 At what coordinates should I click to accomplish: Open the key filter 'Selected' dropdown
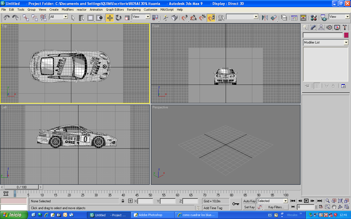pos(272,201)
